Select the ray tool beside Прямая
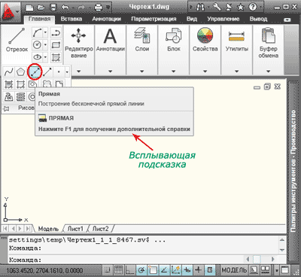This screenshot has width=301, height=277. coord(47,72)
